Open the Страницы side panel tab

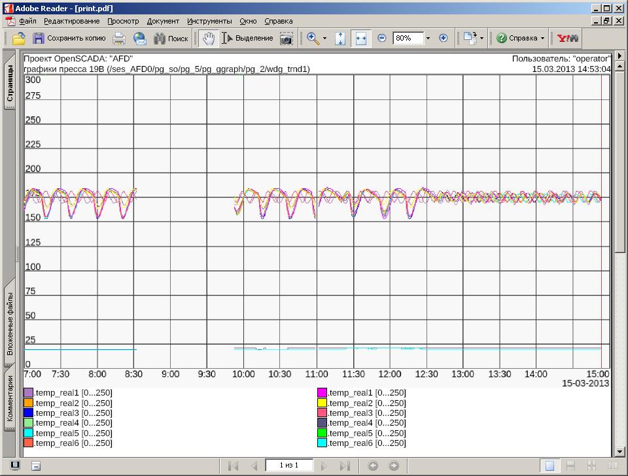point(10,82)
